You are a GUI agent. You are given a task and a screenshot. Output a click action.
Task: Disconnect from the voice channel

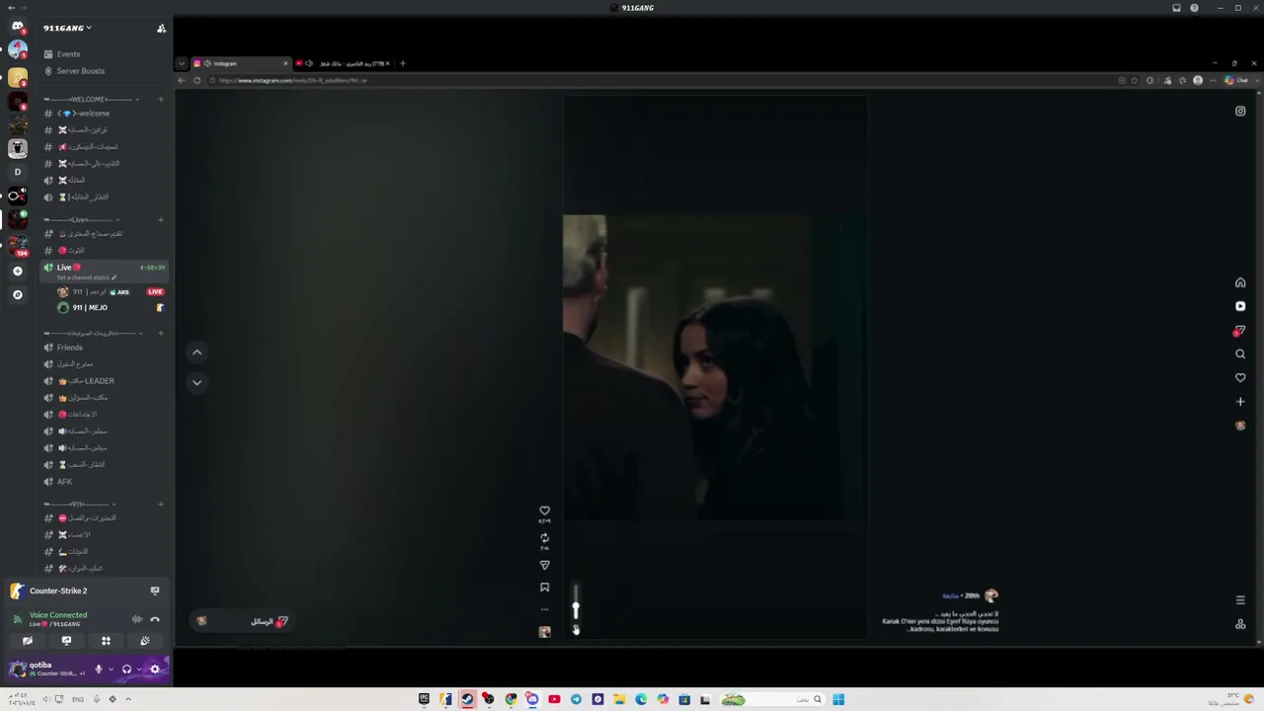pyautogui.click(x=155, y=619)
